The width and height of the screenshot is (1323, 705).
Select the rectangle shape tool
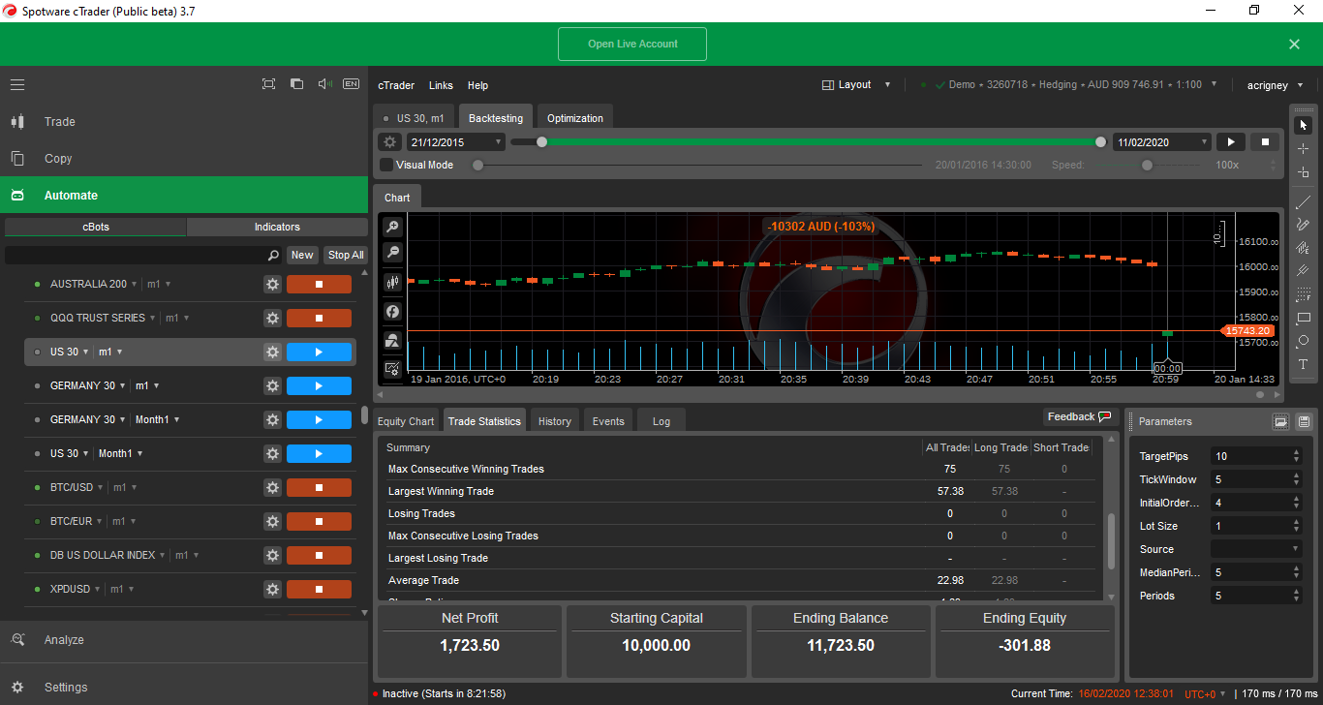[x=1304, y=318]
